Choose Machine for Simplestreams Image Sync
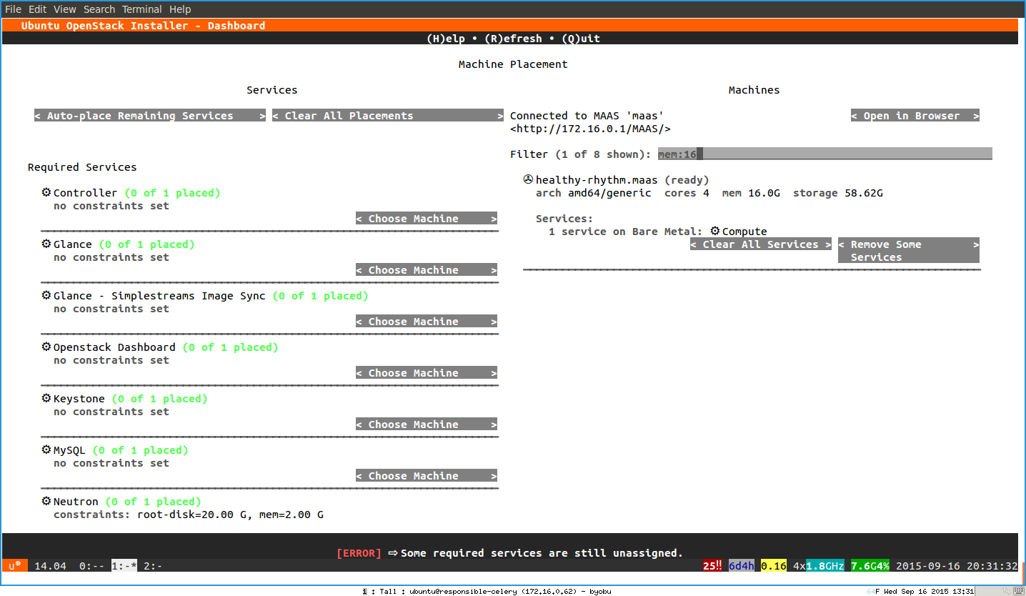The height and width of the screenshot is (596, 1026). tap(427, 322)
